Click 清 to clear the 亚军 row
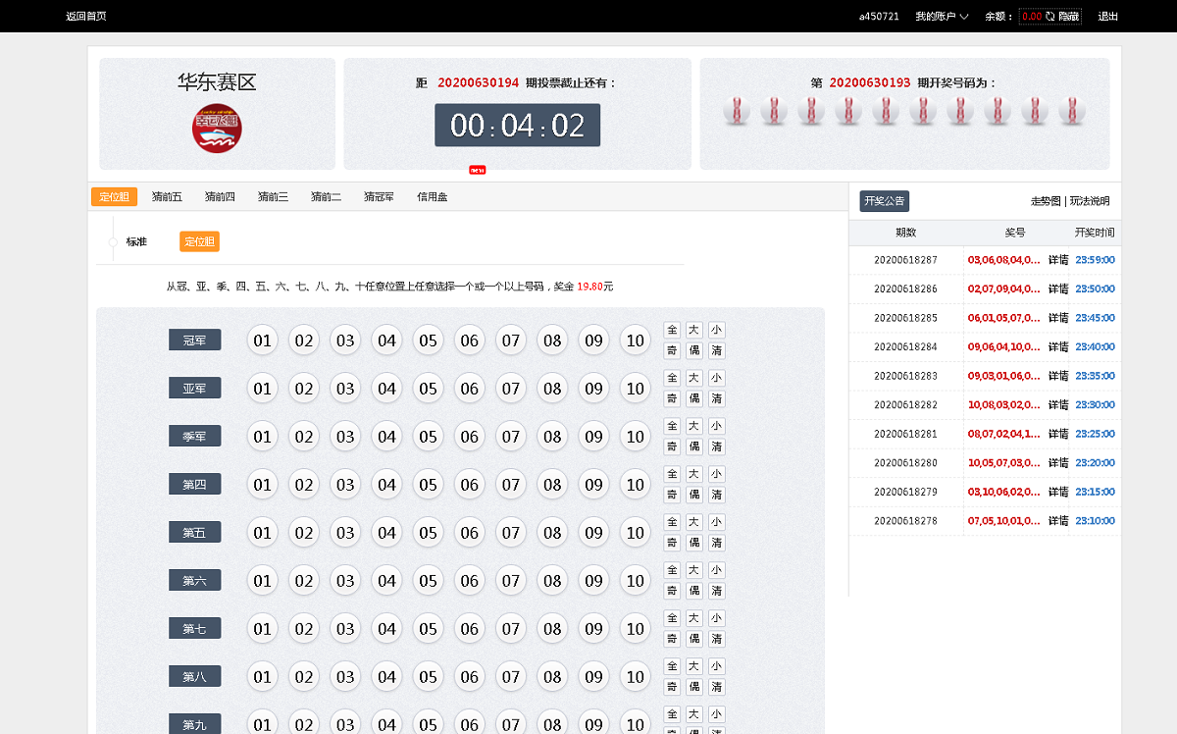The width and height of the screenshot is (1177, 734). (716, 398)
